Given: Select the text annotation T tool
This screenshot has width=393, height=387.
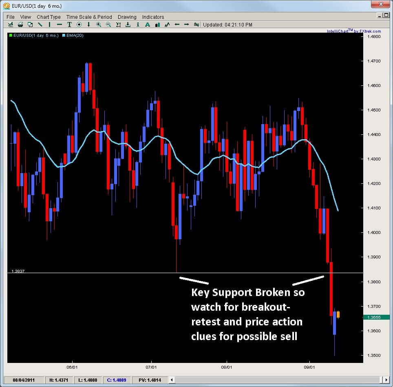Looking at the screenshot, I should (69, 24).
